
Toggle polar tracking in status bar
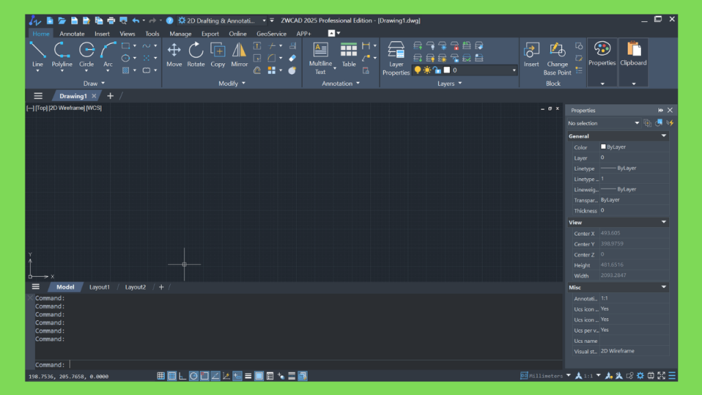[193, 376]
